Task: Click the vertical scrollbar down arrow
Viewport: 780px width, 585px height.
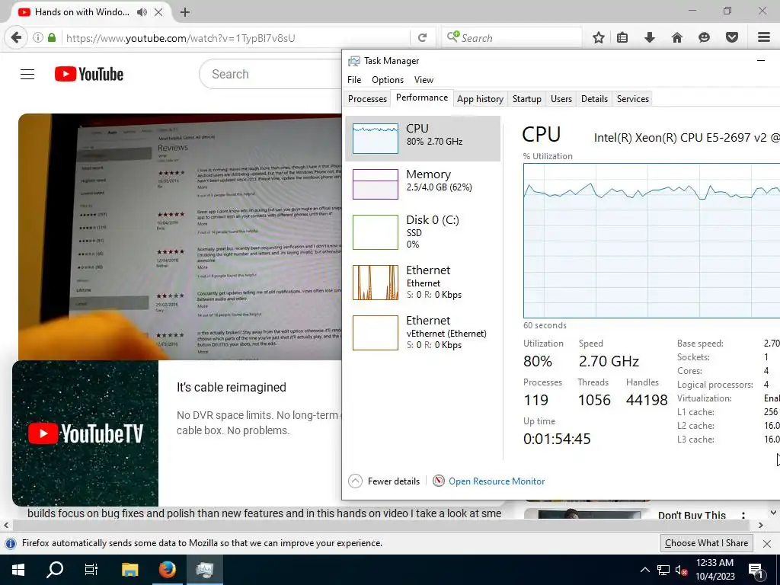Action: point(774,513)
